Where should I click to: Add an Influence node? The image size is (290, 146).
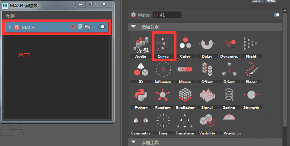click(163, 72)
